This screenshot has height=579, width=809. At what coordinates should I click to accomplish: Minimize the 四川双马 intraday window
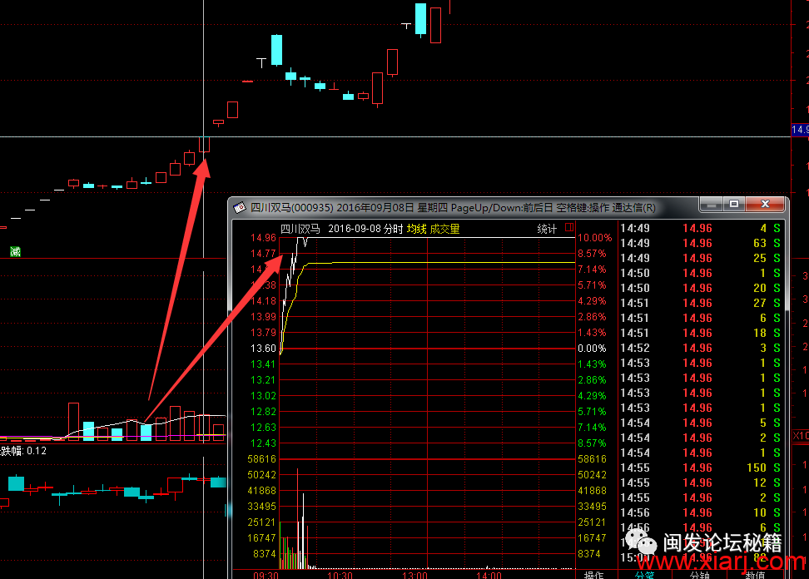coord(711,205)
